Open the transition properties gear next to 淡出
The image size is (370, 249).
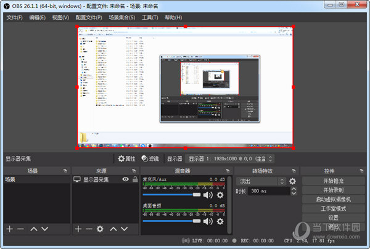pos(292,181)
